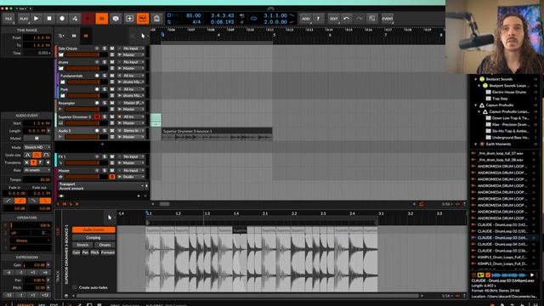Mute the Fundamentals track
Image resolution: width=544 pixels, height=306 pixels.
click(x=112, y=76)
